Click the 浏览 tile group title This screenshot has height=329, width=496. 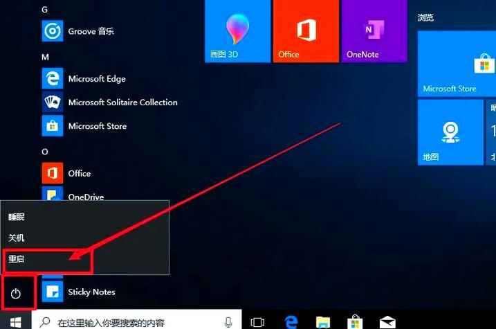tap(425, 17)
